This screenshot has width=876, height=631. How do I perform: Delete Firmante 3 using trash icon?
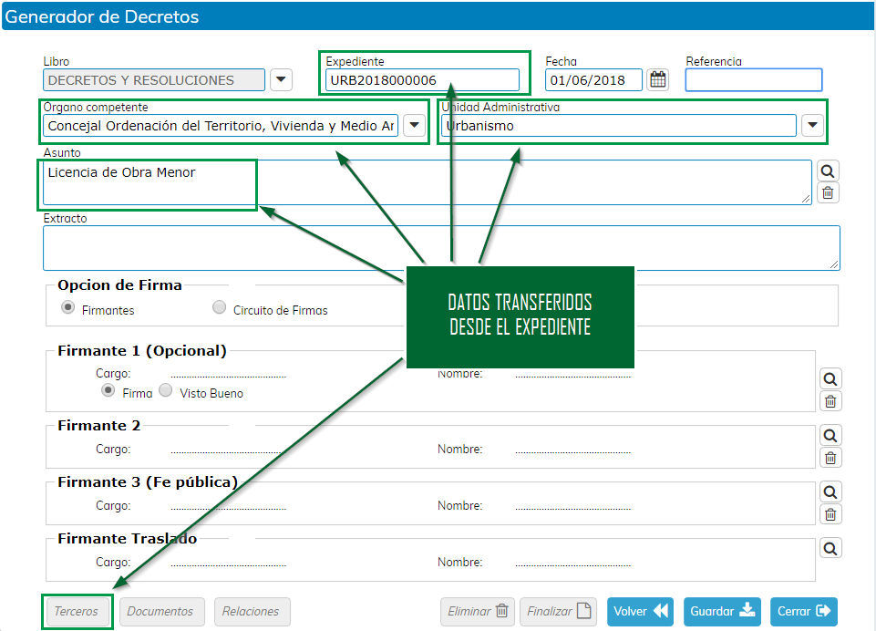tap(830, 514)
